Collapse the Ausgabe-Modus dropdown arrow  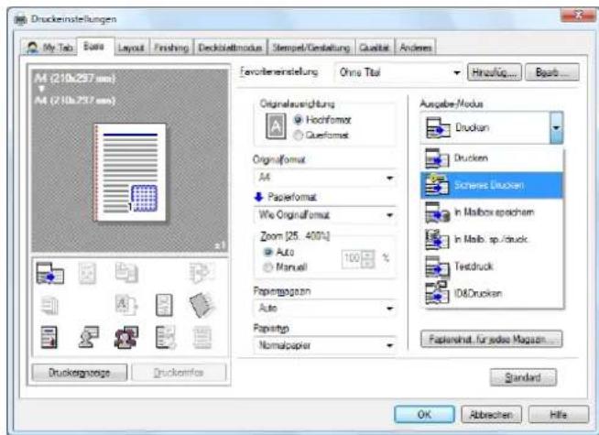(556, 127)
